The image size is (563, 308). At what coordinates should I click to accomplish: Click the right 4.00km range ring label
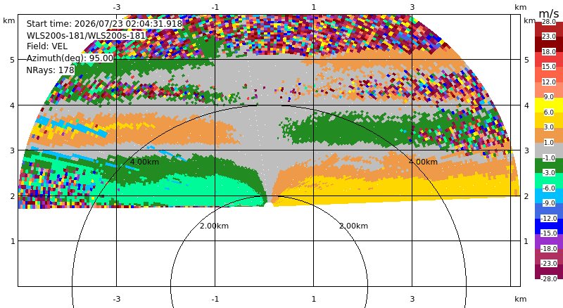(423, 162)
